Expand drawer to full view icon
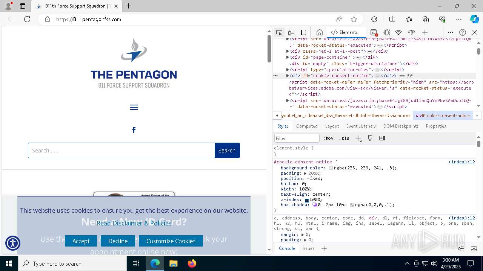 [x=474, y=248]
